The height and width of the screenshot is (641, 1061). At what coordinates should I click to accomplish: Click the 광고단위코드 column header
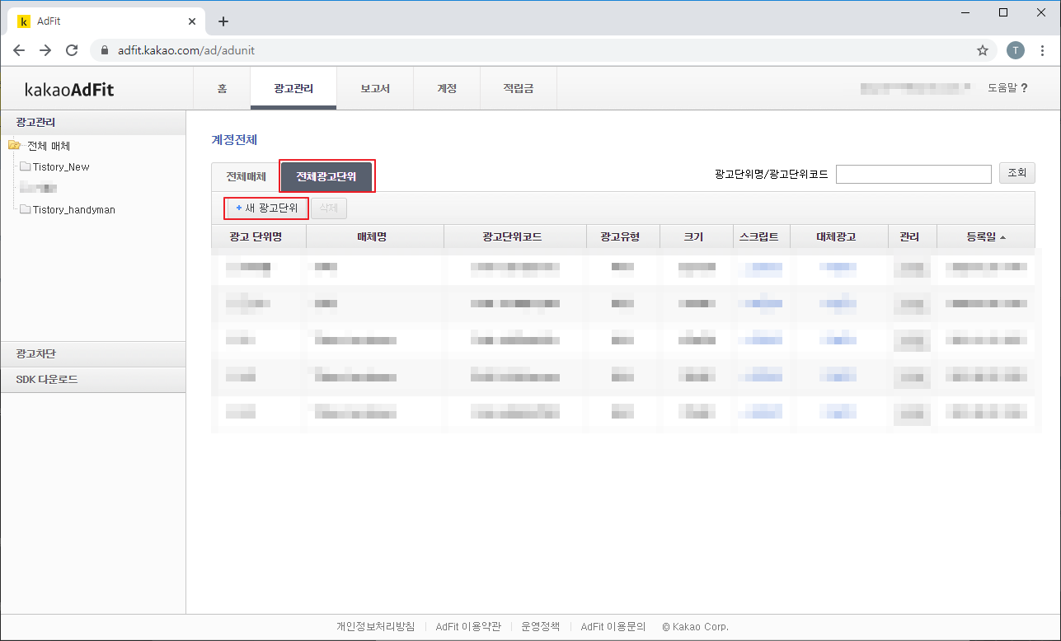[515, 236]
